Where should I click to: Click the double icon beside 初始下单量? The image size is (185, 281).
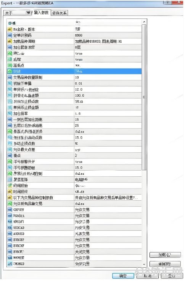click(10, 83)
